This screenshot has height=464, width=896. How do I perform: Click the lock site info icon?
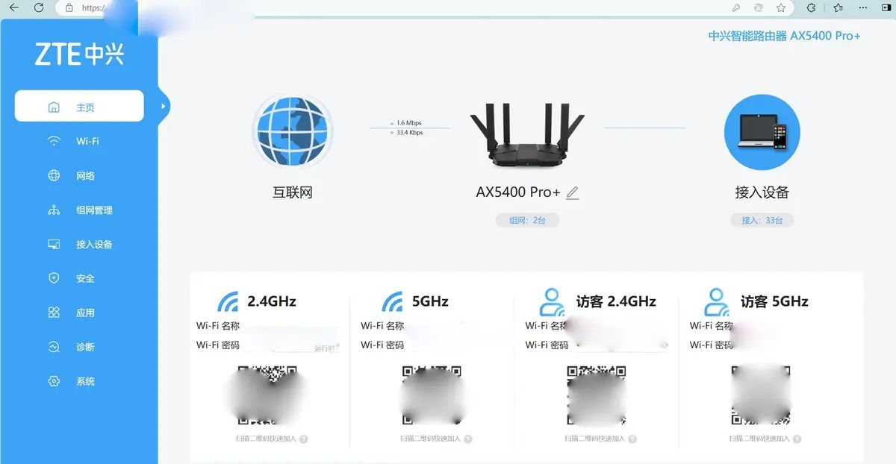click(x=69, y=7)
